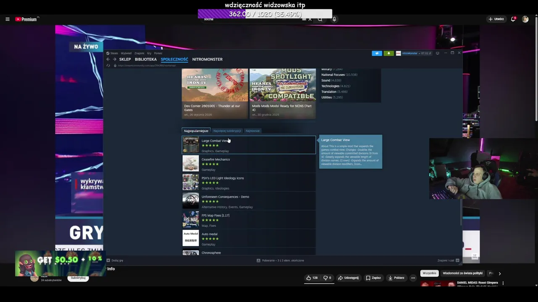Select Wiadomości ze świata polityki chip
This screenshot has width=538, height=302.
tap(462, 273)
